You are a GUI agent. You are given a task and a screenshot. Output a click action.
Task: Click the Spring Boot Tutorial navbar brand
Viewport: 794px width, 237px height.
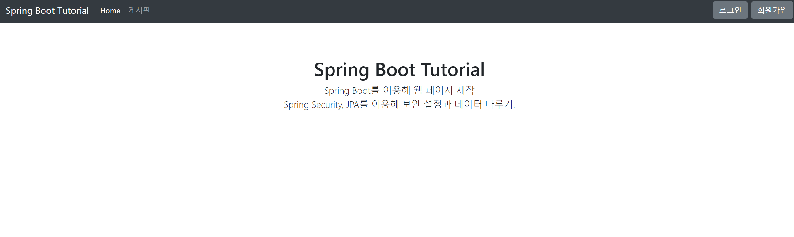pyautogui.click(x=47, y=11)
